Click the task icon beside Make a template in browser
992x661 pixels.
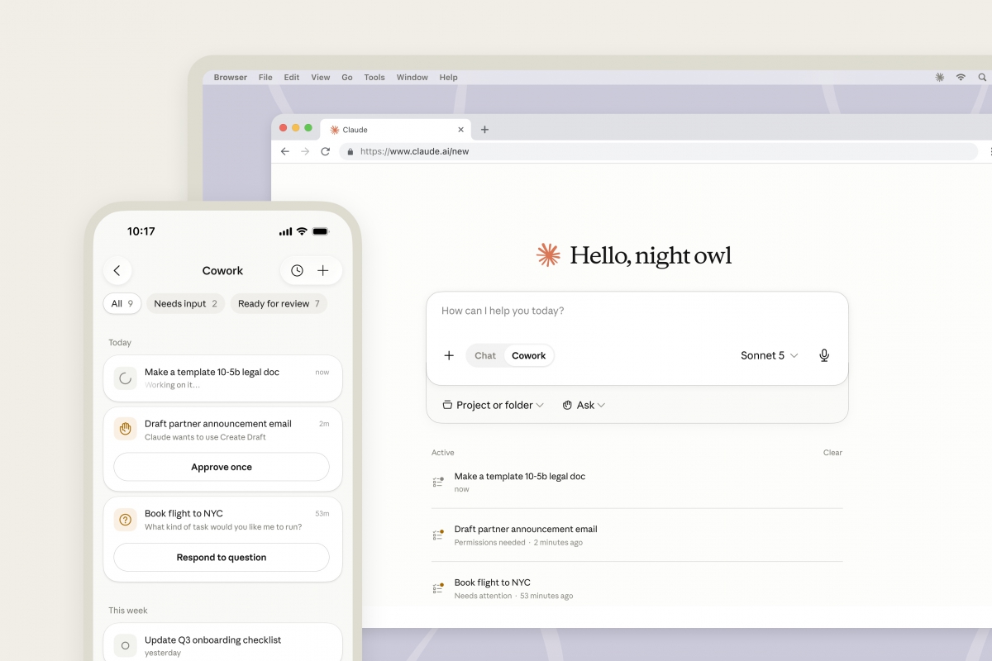(438, 482)
